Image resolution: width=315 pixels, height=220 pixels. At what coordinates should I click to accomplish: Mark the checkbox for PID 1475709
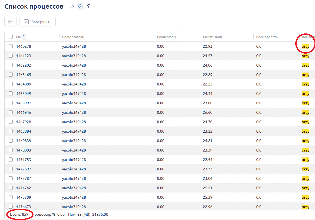tap(11, 197)
